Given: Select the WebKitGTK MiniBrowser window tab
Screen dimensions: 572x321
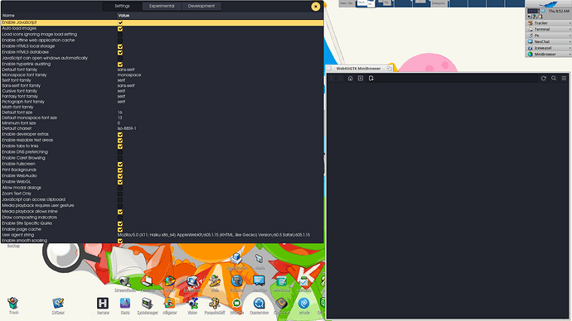Looking at the screenshot, I should [359, 69].
